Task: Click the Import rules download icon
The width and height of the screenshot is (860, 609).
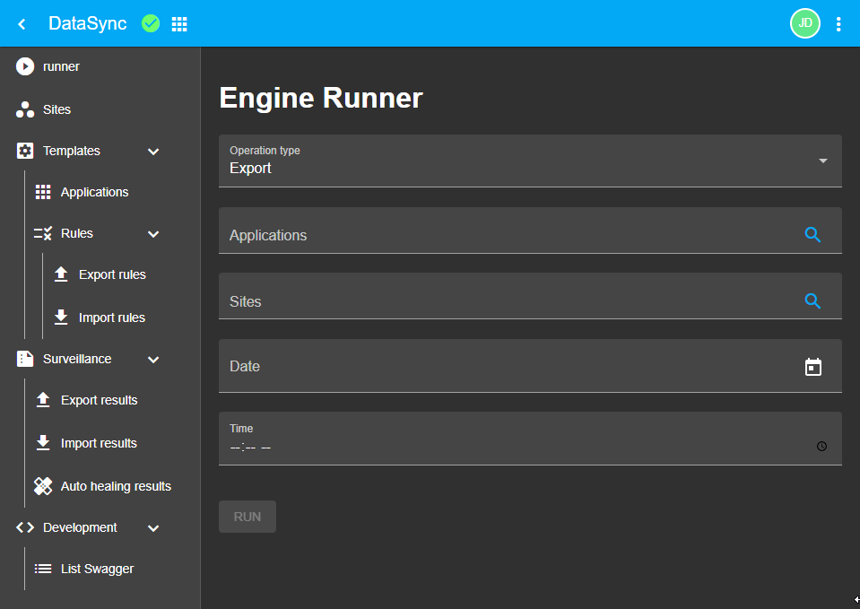Action: (x=61, y=318)
